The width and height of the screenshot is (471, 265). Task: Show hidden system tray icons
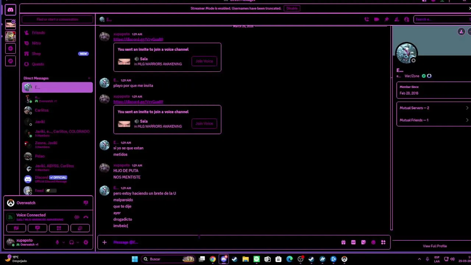coord(419,259)
